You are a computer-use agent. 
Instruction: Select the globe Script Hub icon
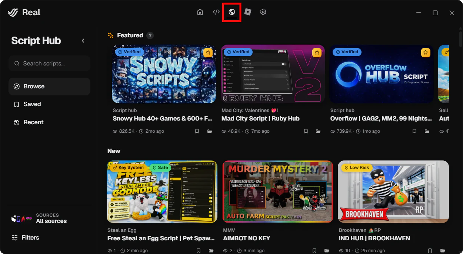232,12
